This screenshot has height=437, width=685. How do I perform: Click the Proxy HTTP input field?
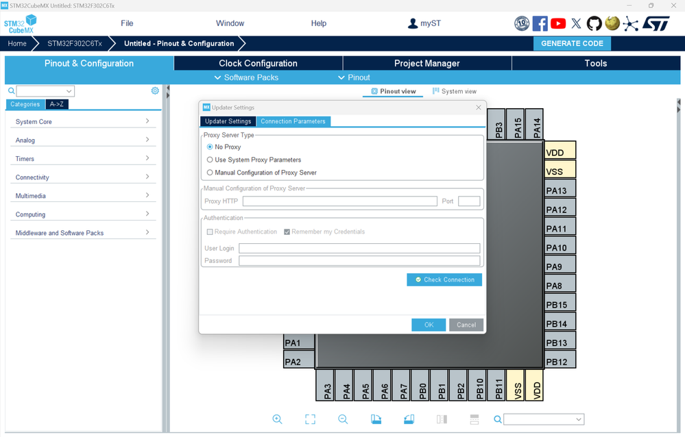(x=340, y=201)
